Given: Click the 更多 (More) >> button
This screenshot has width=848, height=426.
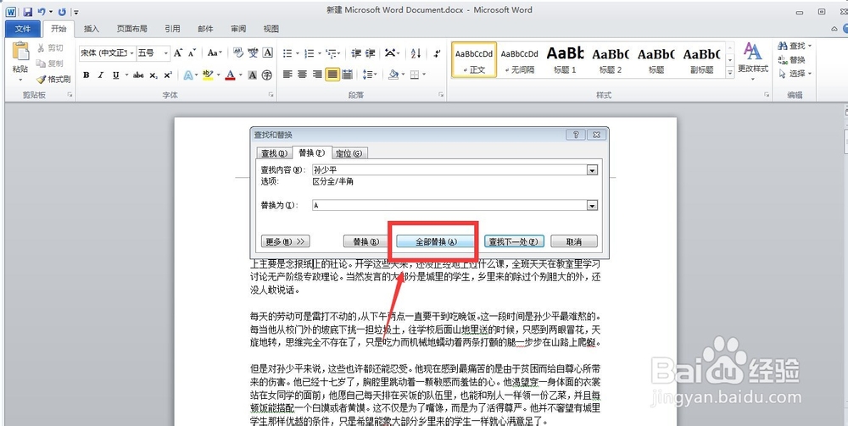Looking at the screenshot, I should [x=285, y=241].
